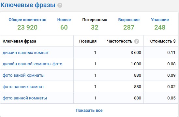
Task: Click cost value 0.08
Action: [172, 64]
